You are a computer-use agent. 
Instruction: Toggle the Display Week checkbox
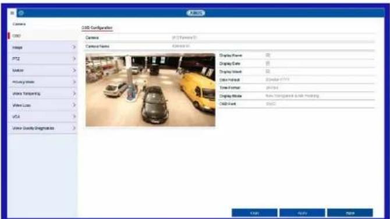[268, 72]
